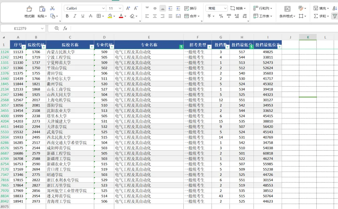
Task: Click the clear formatting eraser icon
Action: coord(132,16)
